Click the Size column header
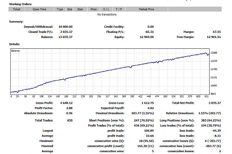Screen dimensions: 232x154 [x=69, y=9]
